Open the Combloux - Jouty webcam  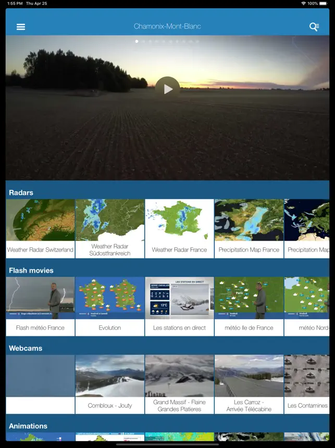(x=110, y=384)
